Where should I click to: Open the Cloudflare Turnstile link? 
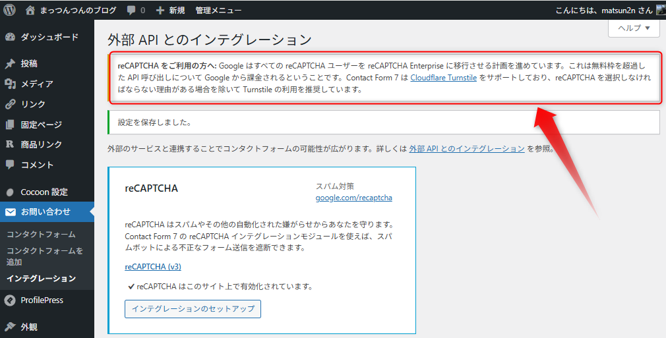(x=443, y=78)
